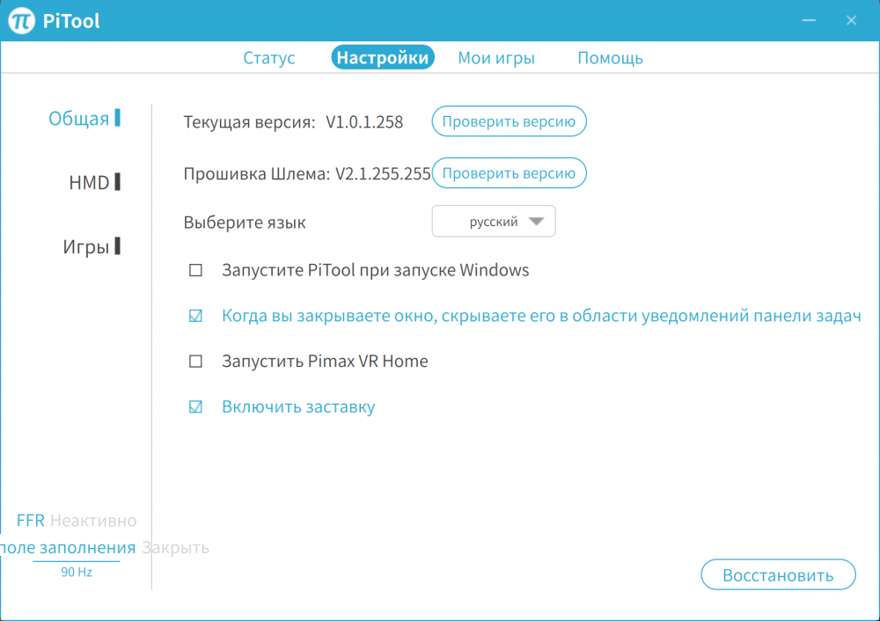Disable Включить заставку option

(195, 406)
